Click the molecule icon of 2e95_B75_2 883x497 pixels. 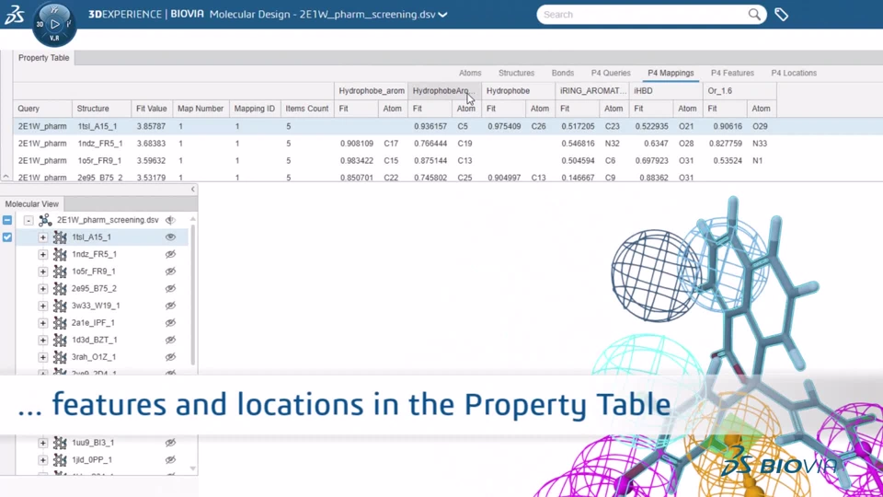pyautogui.click(x=60, y=288)
